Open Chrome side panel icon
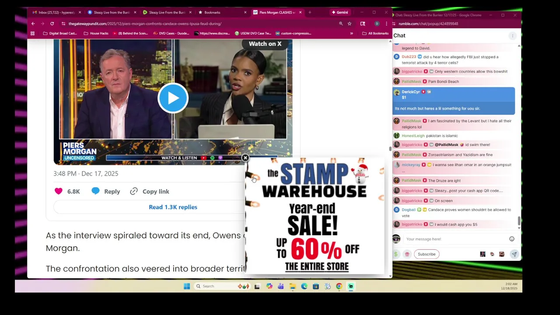 pos(363,24)
